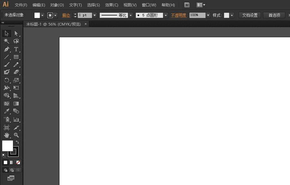Select the Hand tool
This screenshot has width=290, height=185.
click(6, 135)
